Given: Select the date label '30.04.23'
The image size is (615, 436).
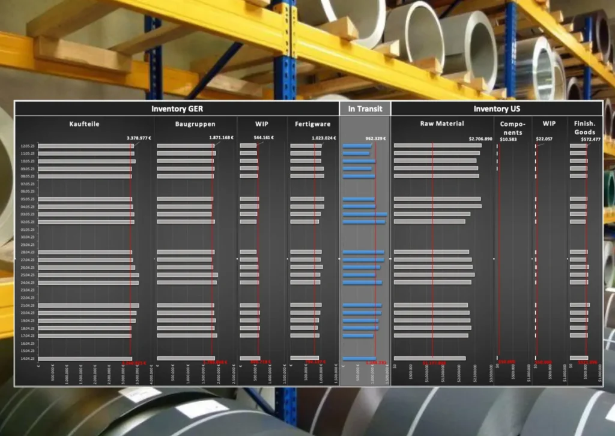Looking at the screenshot, I should 28,237.
